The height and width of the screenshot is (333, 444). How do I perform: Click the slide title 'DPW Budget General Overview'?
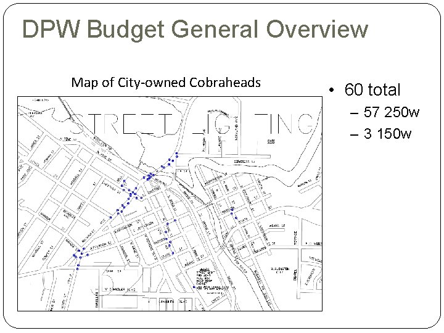(195, 29)
